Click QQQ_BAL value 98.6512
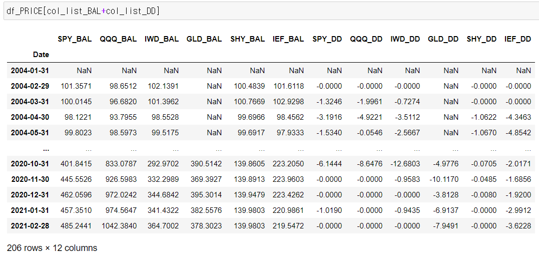The height and width of the screenshot is (258, 539). 123,86
